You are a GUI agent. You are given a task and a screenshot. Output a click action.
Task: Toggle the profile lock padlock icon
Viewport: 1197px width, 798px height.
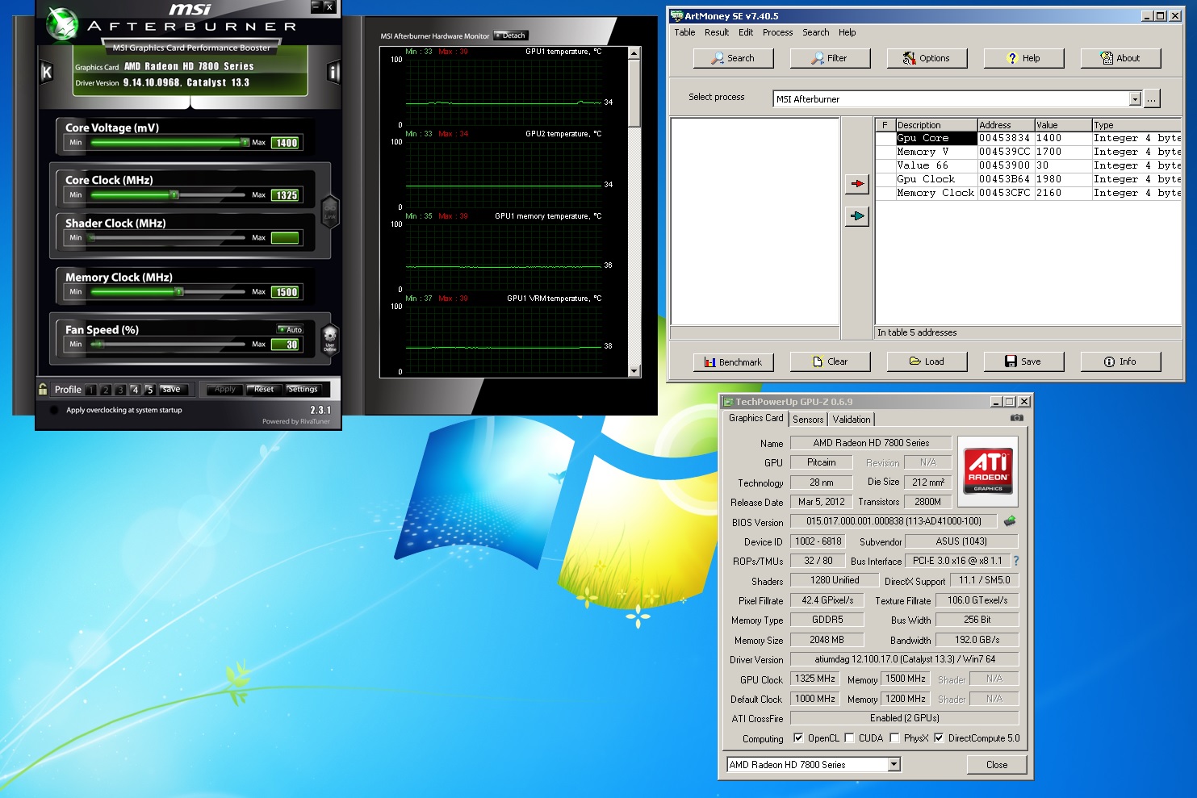coord(43,389)
